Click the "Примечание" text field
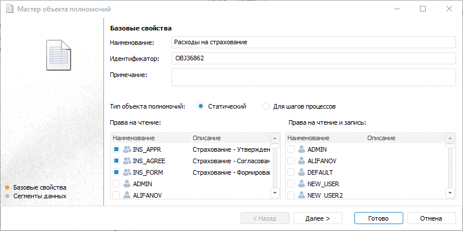 click(310, 76)
